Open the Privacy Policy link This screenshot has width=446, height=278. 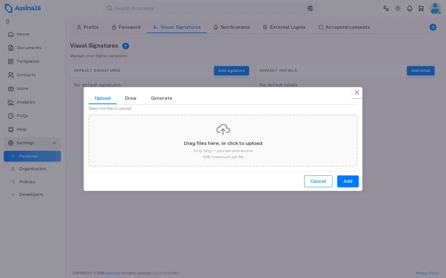tap(427, 273)
